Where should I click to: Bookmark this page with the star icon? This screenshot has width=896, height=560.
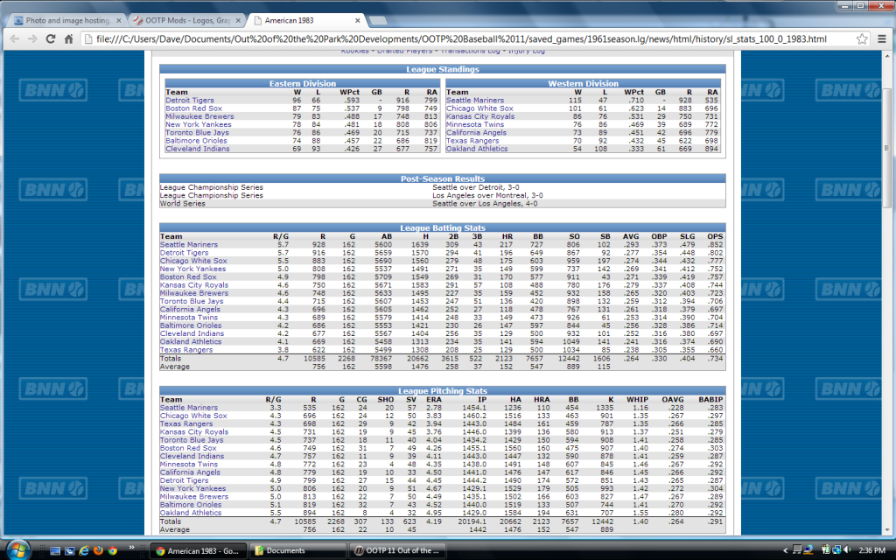click(862, 38)
